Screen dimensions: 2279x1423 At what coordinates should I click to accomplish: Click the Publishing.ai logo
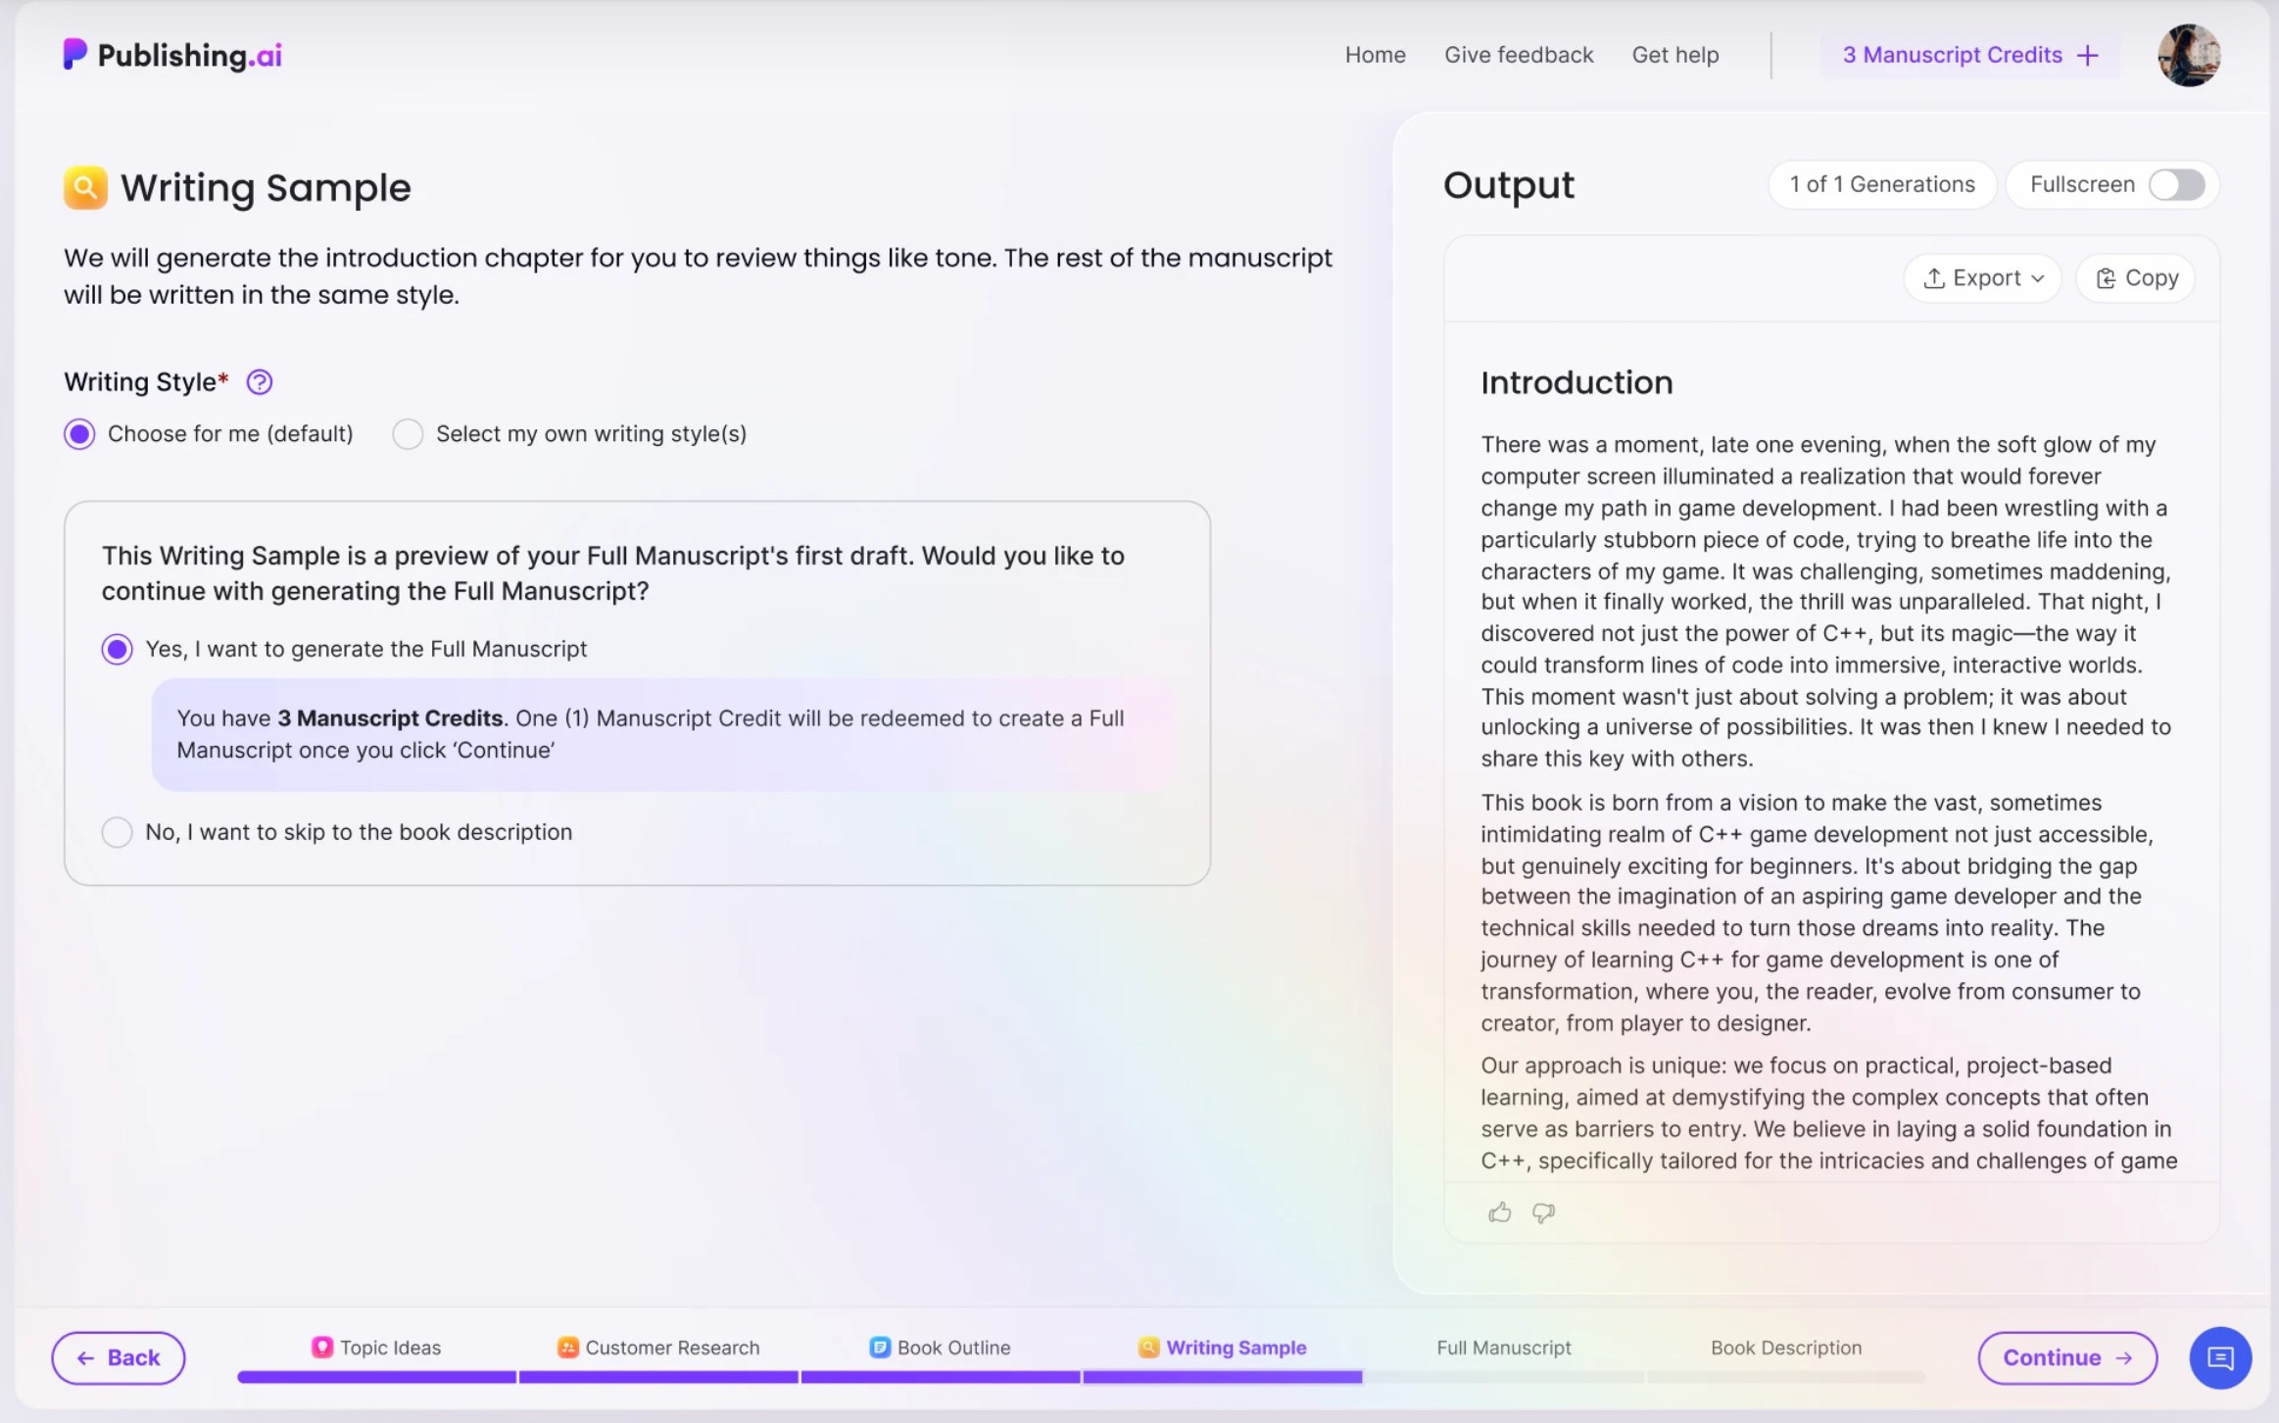coord(172,54)
